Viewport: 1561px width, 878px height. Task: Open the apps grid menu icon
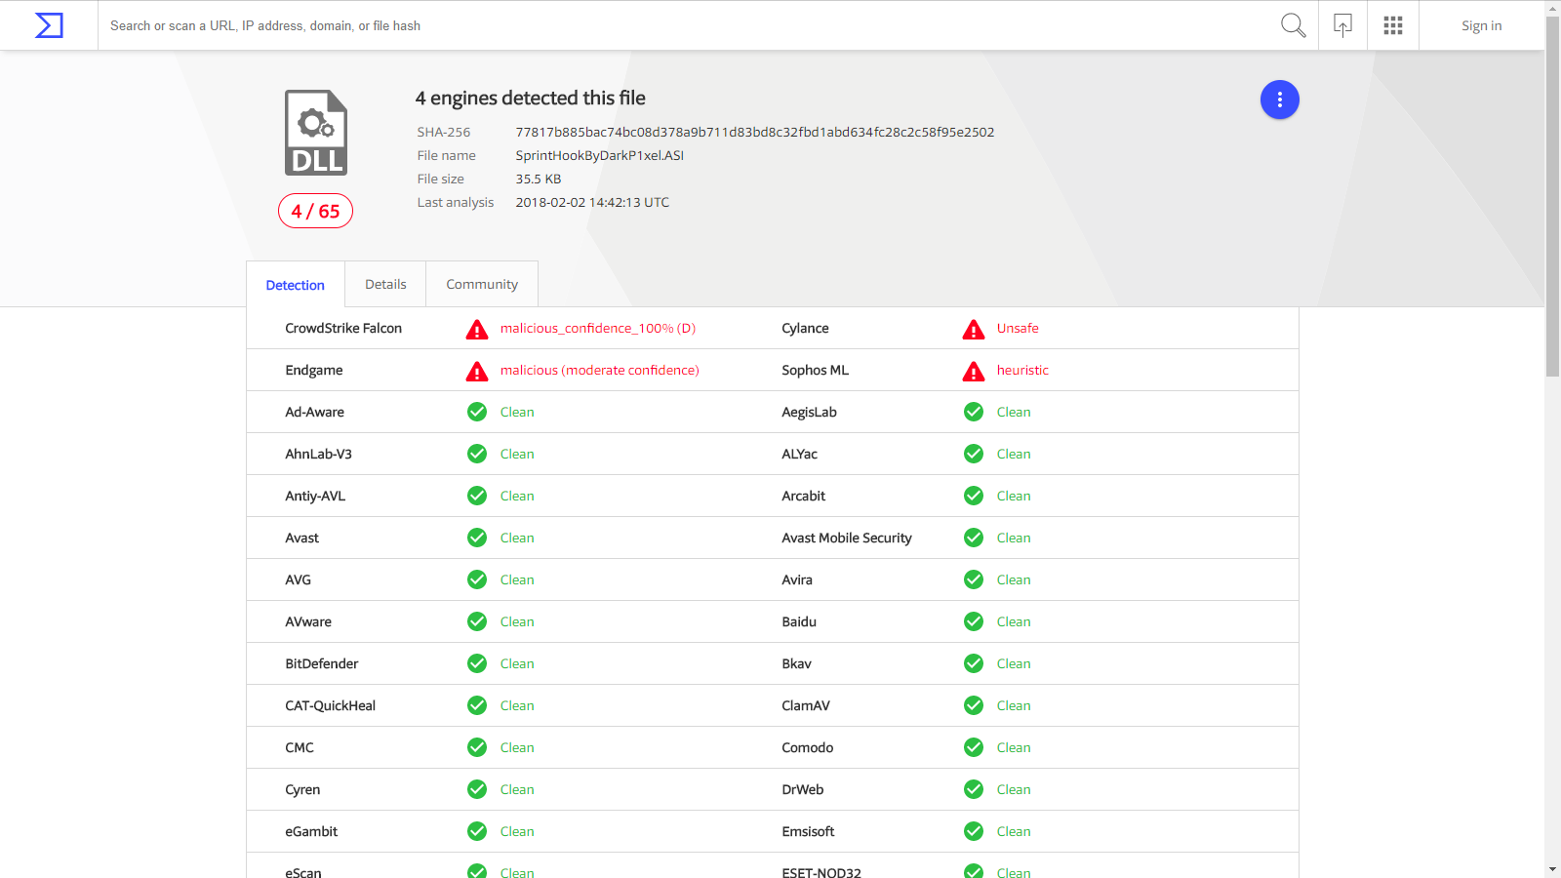(x=1393, y=25)
